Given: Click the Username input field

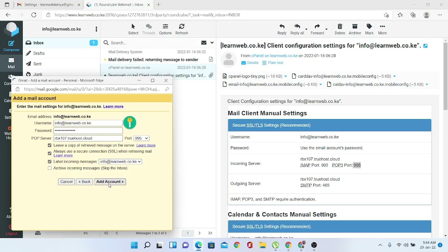Looking at the screenshot, I should point(88,123).
